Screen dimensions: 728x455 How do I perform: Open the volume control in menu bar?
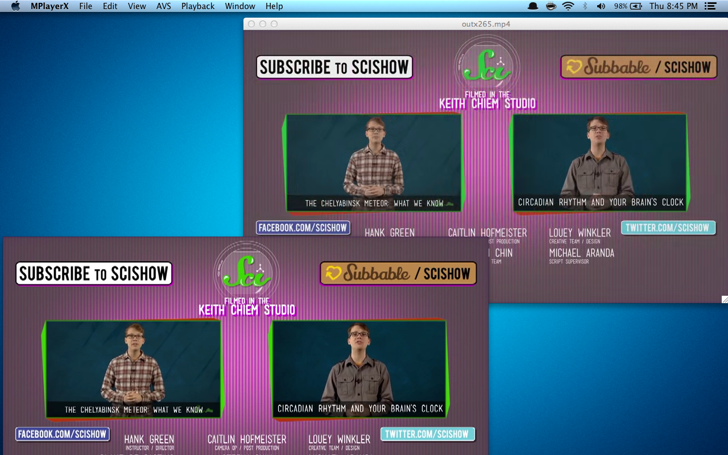(x=601, y=6)
